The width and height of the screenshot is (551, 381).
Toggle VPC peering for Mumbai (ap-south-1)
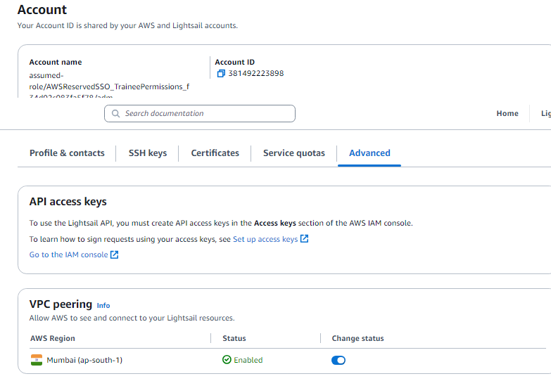(x=338, y=361)
